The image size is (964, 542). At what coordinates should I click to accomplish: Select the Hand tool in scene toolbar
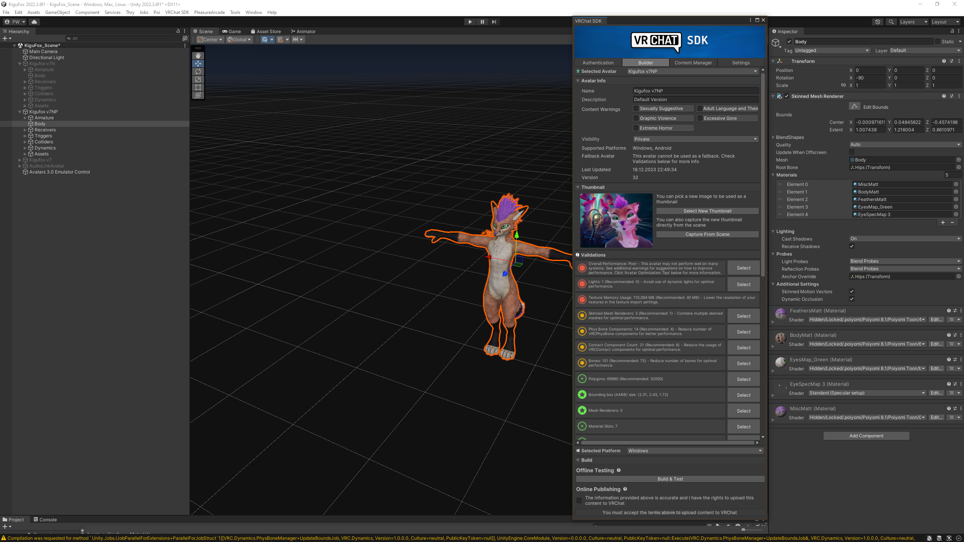[x=198, y=55]
